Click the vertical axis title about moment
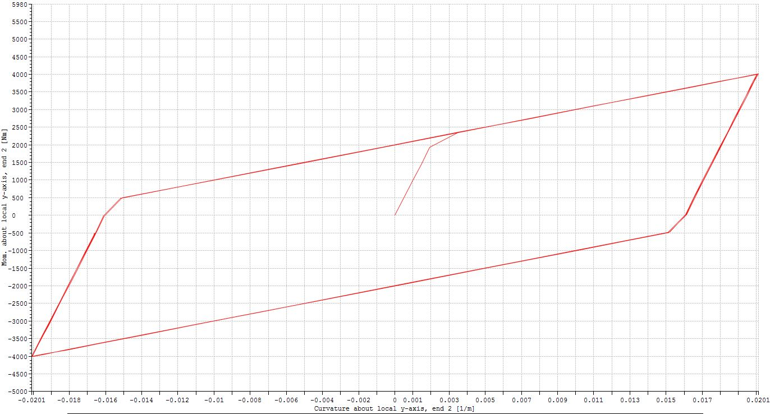This screenshot has height=414, width=770. click(4, 197)
